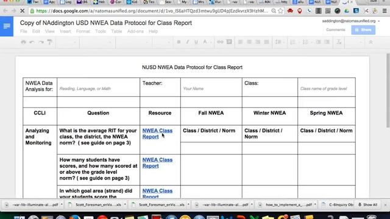This screenshot has height=219, width=390.
Task: Open the File menu
Action: click(23, 31)
